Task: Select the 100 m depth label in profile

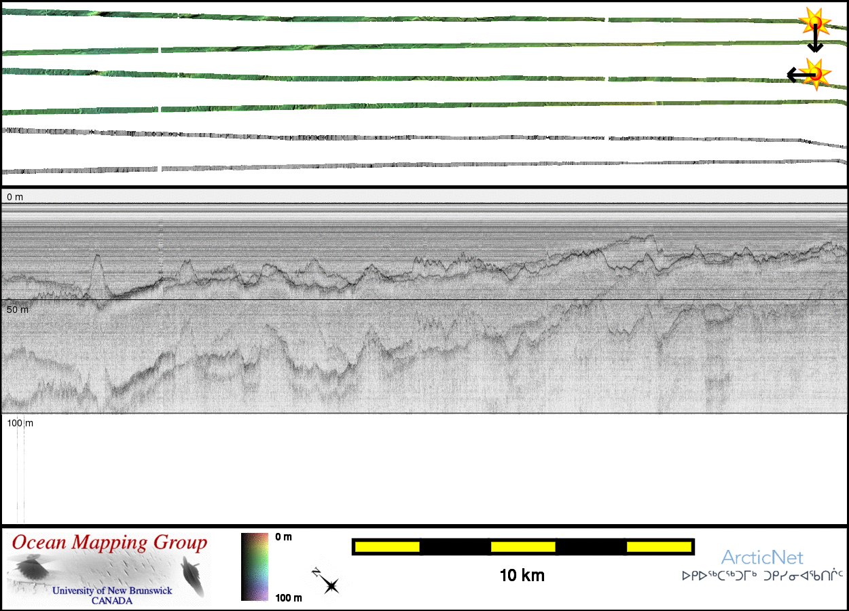Action: [20, 423]
